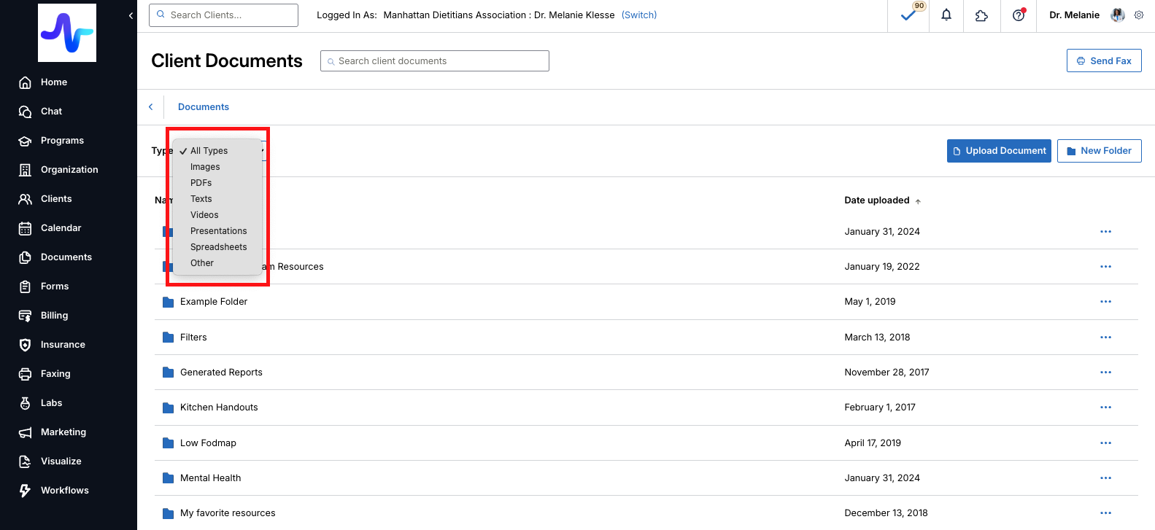
Task: Open the Billing section
Action: pyautogui.click(x=54, y=316)
